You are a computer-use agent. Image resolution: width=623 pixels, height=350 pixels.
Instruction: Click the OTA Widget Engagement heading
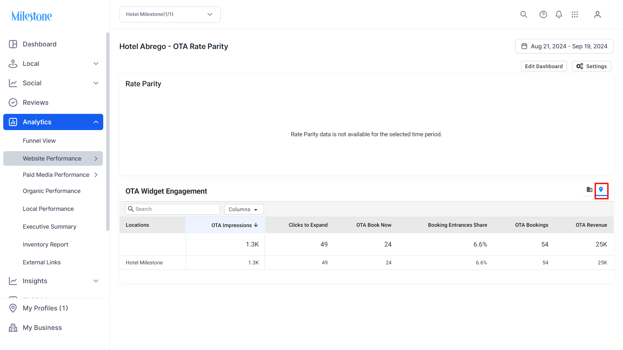coord(166,191)
